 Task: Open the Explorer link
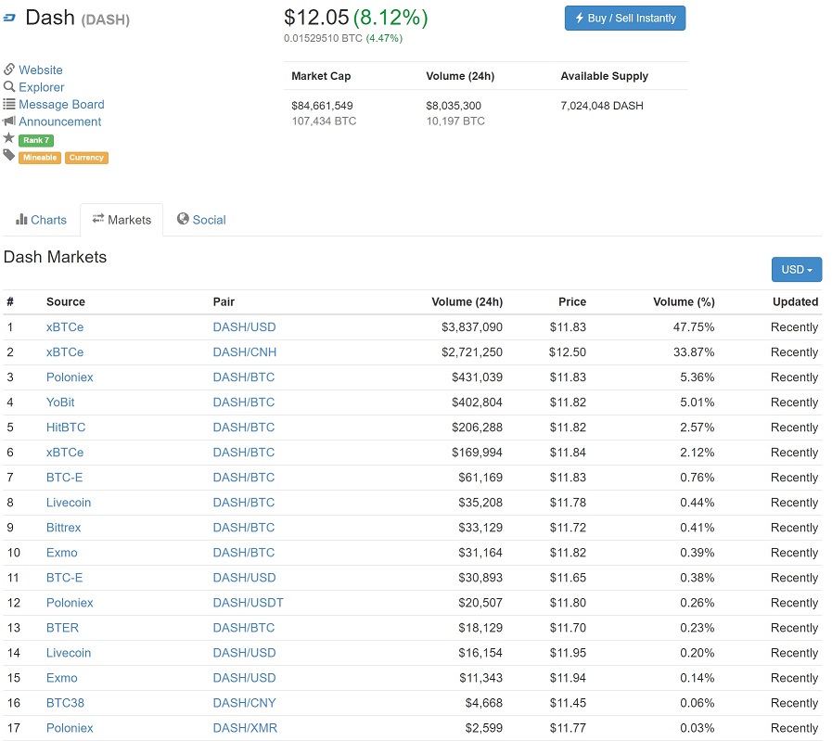[42, 87]
